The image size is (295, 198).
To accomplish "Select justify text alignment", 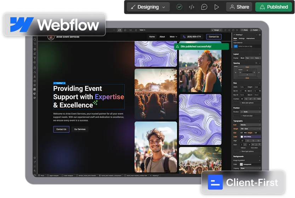I will point(259,141).
